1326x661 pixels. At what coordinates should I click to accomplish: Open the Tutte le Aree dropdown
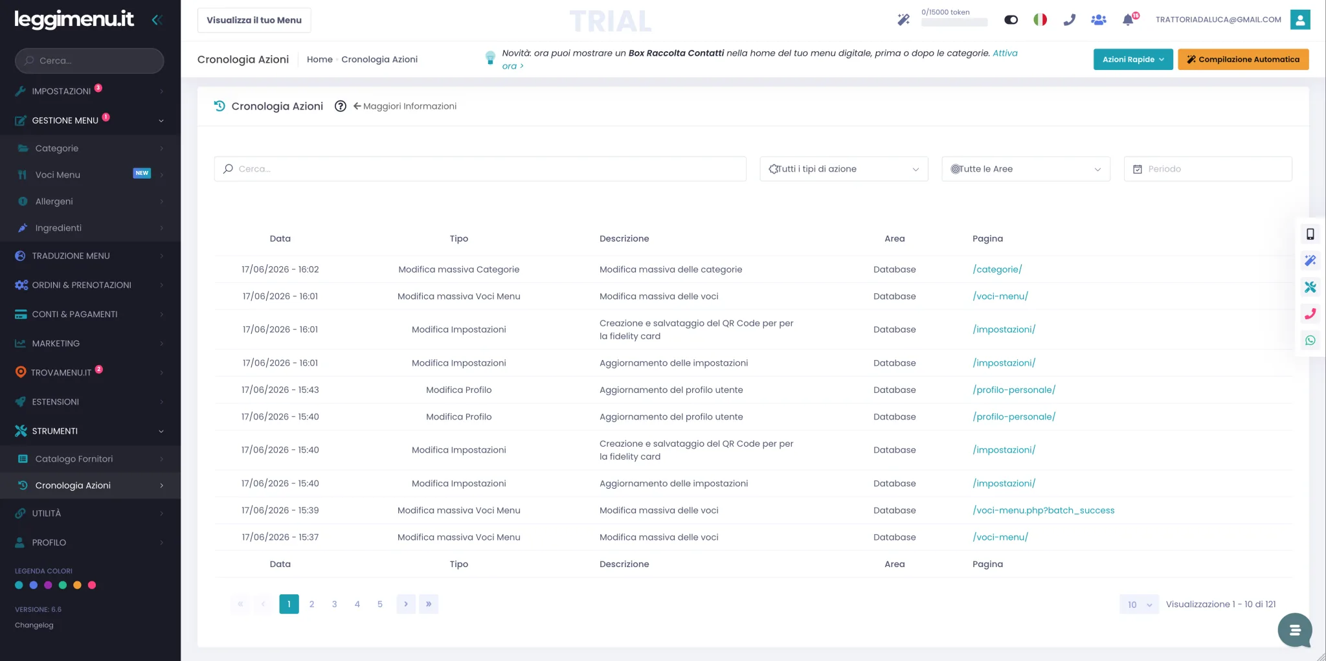pos(1026,169)
